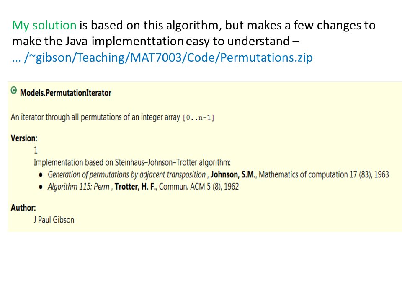Click the bullet before the Johnson reference
402x302 pixels.
click(41, 175)
